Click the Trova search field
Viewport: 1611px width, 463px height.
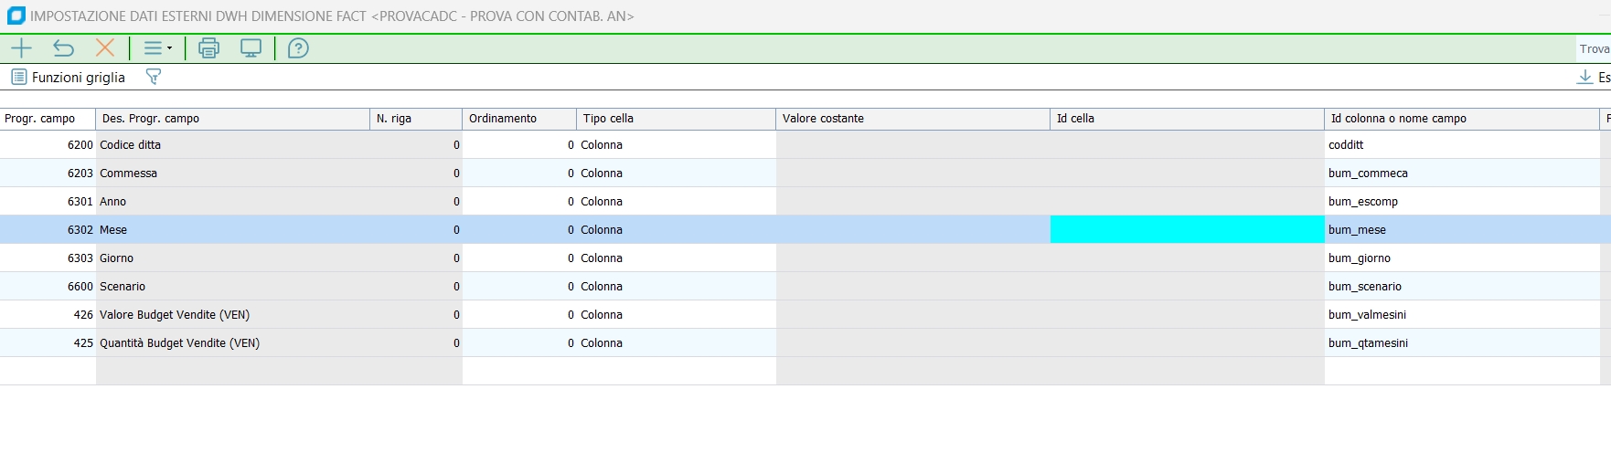pos(1594,49)
